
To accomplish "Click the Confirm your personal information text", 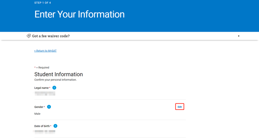I will coord(56,80).
